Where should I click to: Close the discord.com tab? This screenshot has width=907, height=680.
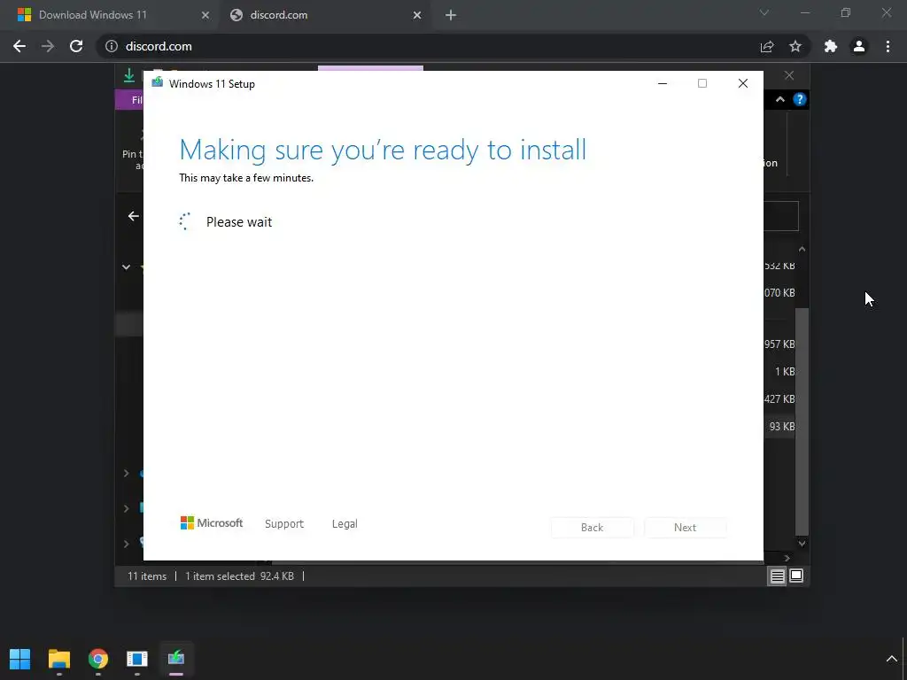[x=417, y=16]
